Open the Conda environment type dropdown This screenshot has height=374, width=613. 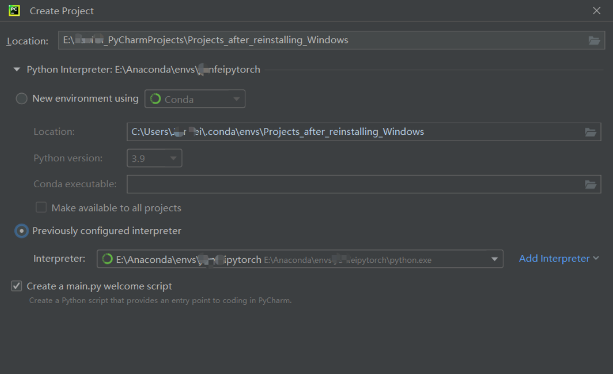236,98
